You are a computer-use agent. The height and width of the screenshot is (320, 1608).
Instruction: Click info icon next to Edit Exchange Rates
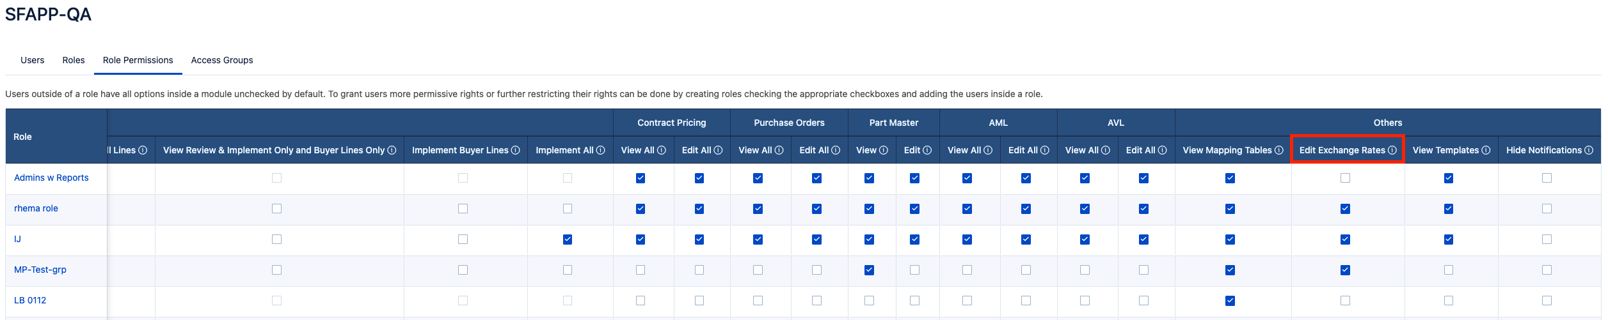coord(1392,150)
